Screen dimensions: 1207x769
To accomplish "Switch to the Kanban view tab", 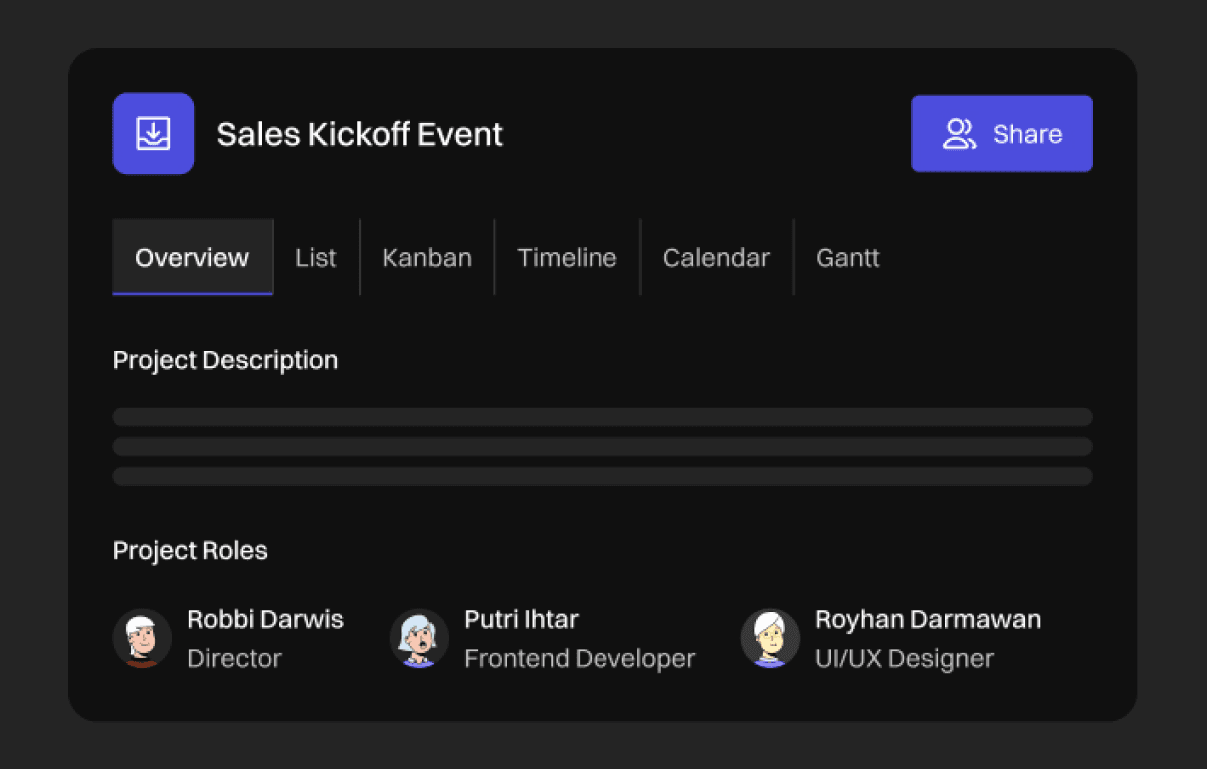I will [427, 258].
